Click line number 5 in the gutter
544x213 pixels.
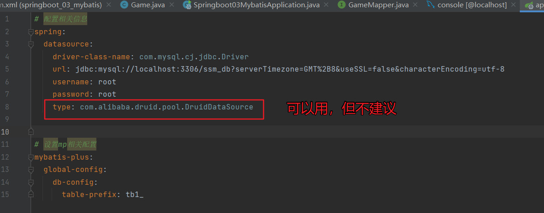click(x=7, y=69)
